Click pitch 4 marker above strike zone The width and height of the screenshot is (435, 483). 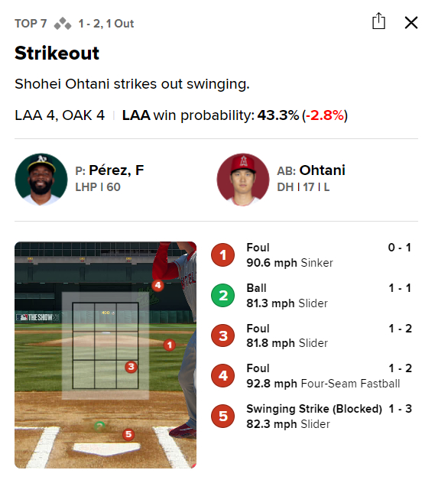click(158, 285)
